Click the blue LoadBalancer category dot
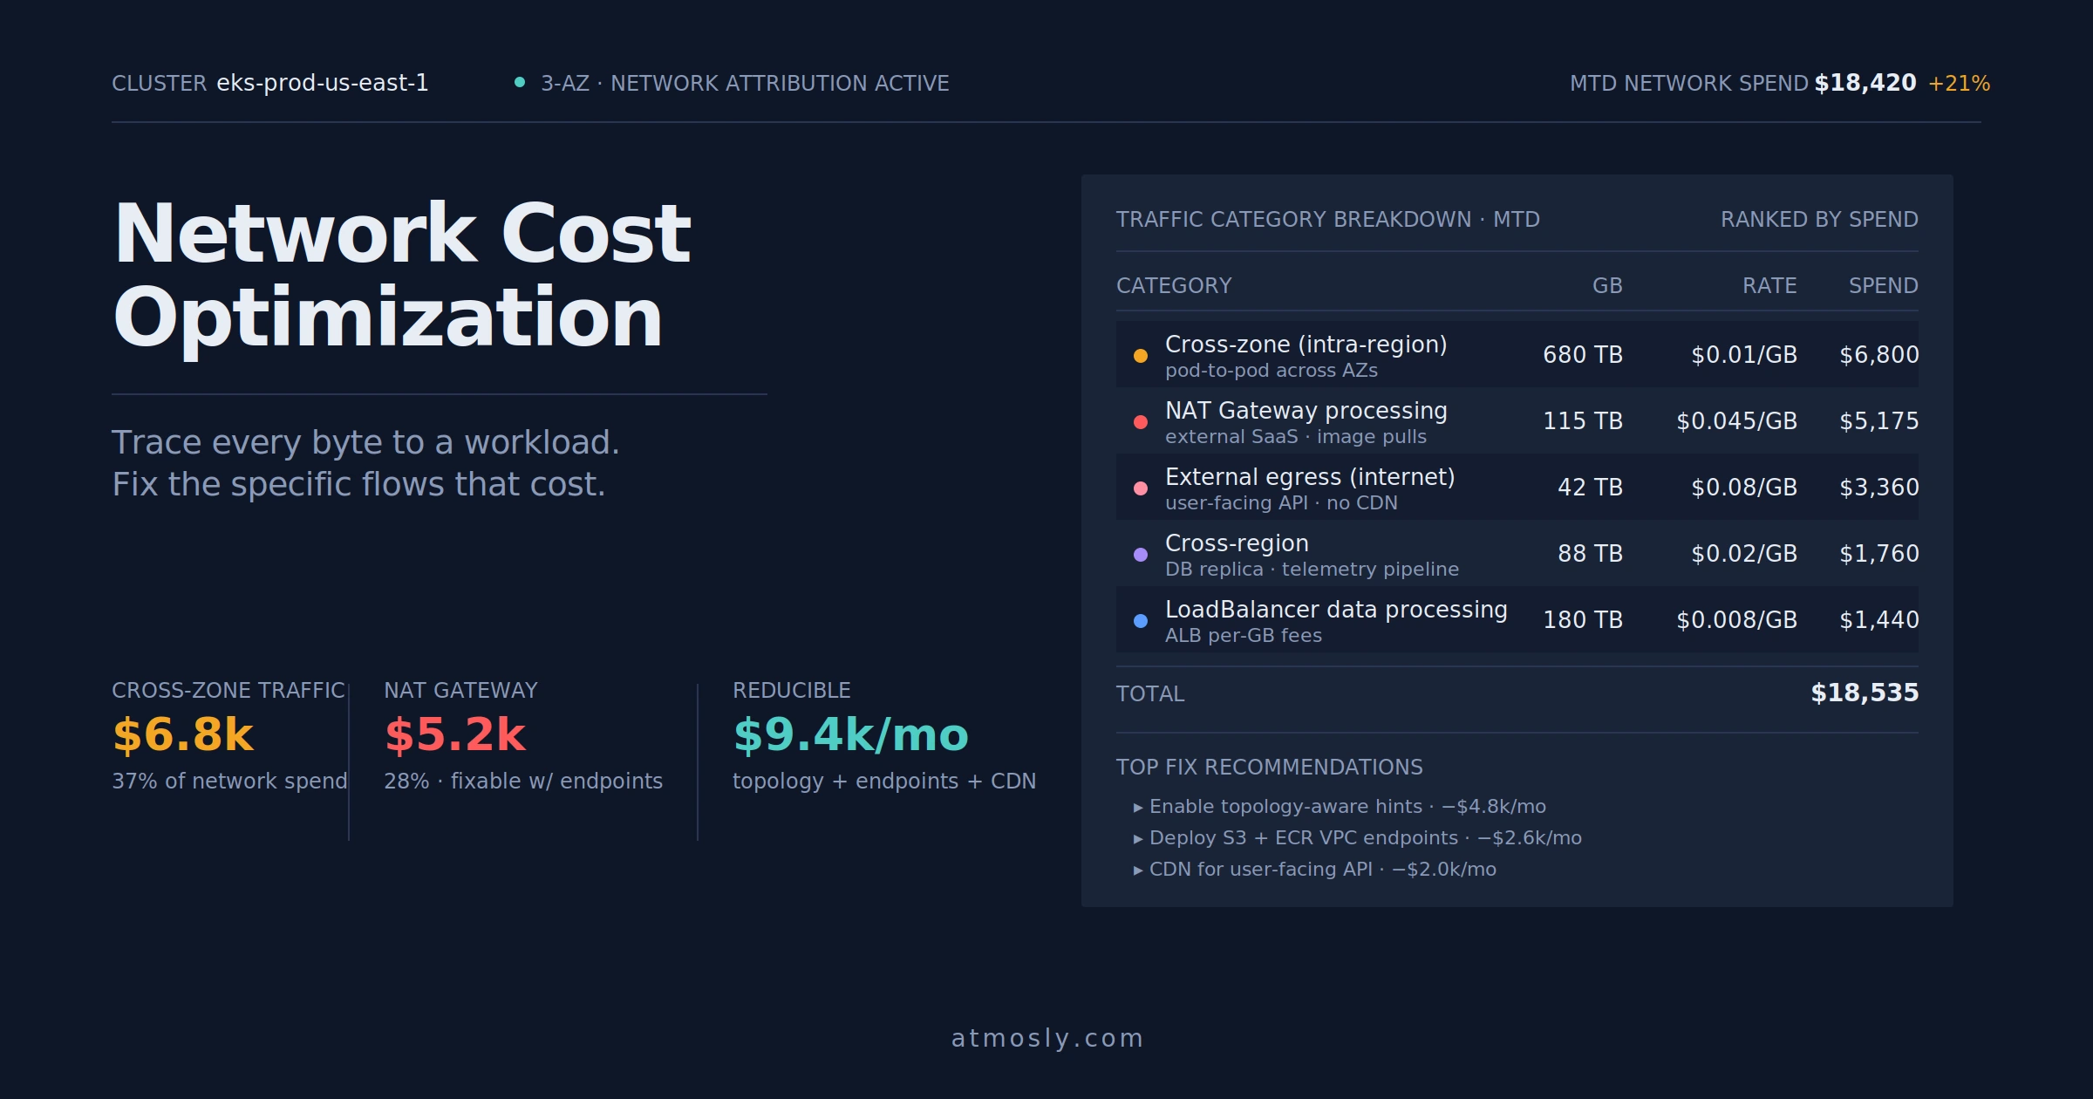Screen dimensions: 2093x1099 coord(1140,620)
